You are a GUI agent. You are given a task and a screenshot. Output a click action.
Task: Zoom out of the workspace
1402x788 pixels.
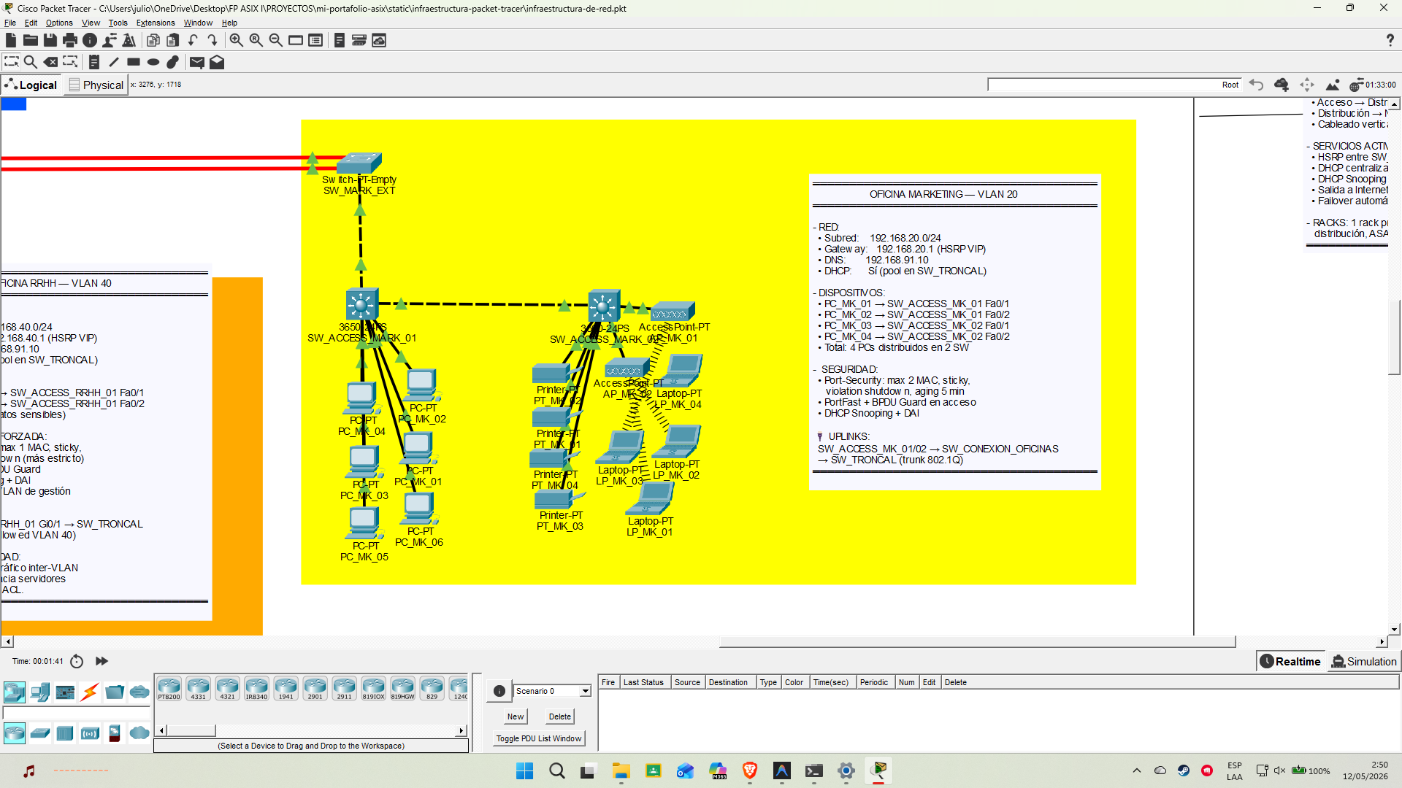click(x=276, y=40)
